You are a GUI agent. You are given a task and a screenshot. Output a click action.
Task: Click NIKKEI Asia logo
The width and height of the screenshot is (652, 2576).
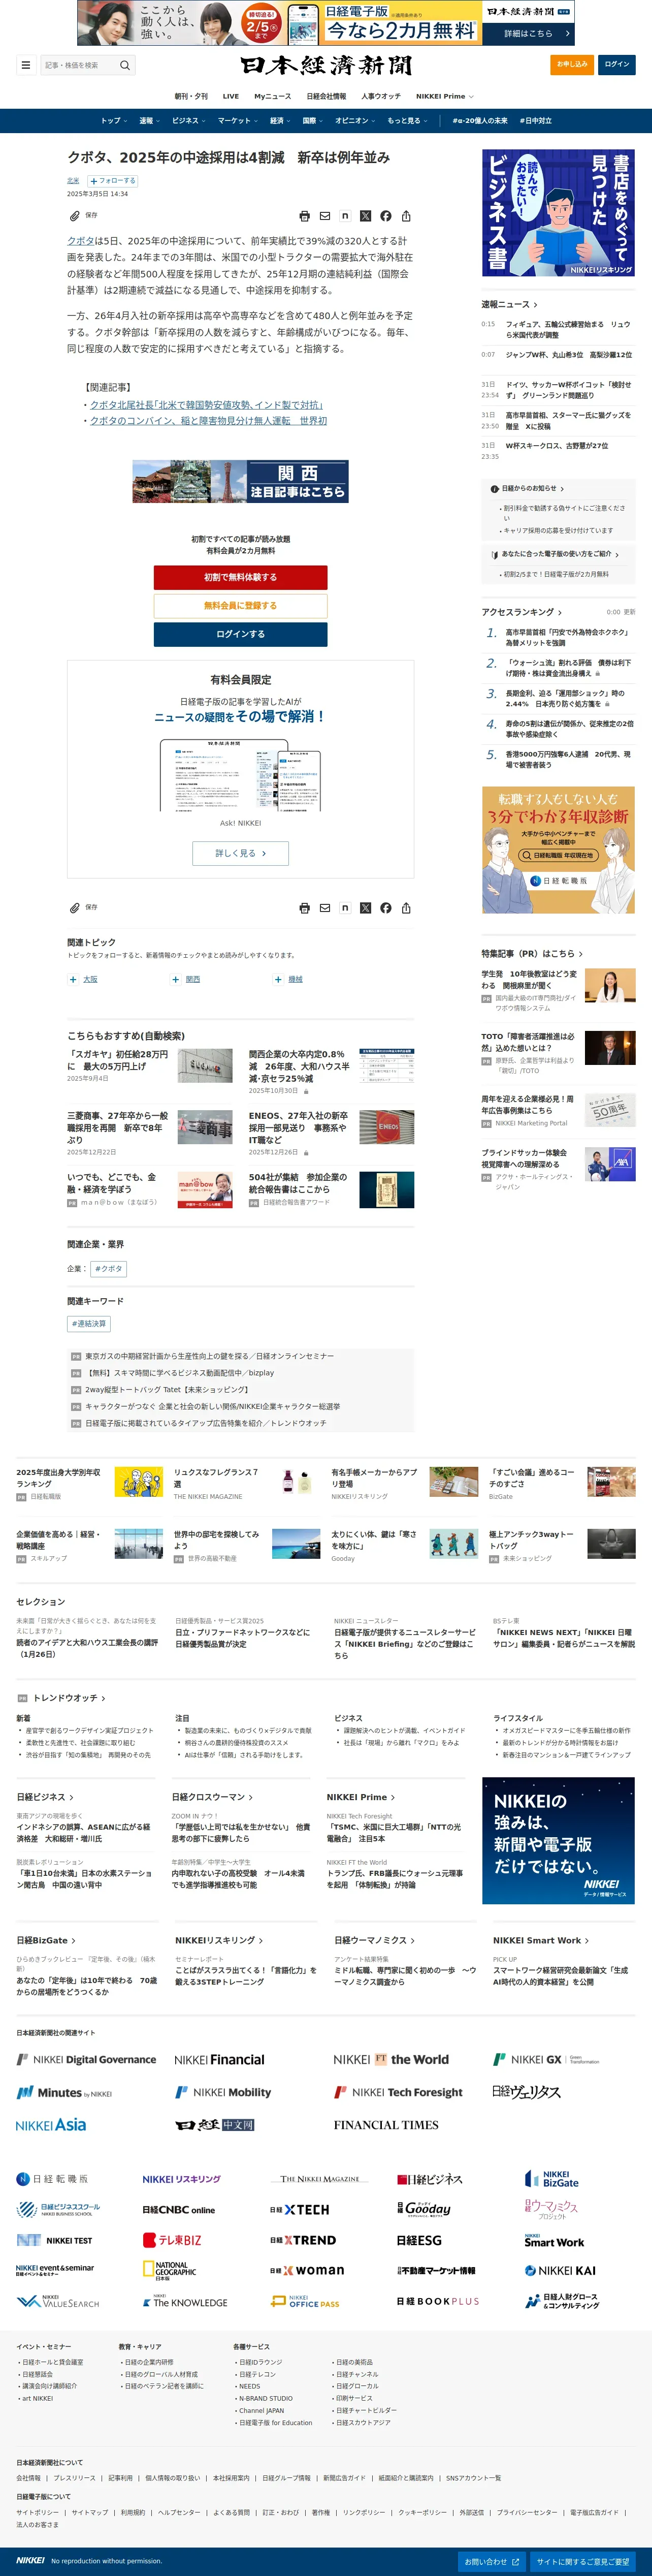click(51, 2125)
